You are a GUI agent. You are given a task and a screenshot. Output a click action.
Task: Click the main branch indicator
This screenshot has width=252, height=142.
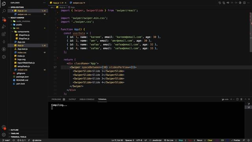pos(6,140)
